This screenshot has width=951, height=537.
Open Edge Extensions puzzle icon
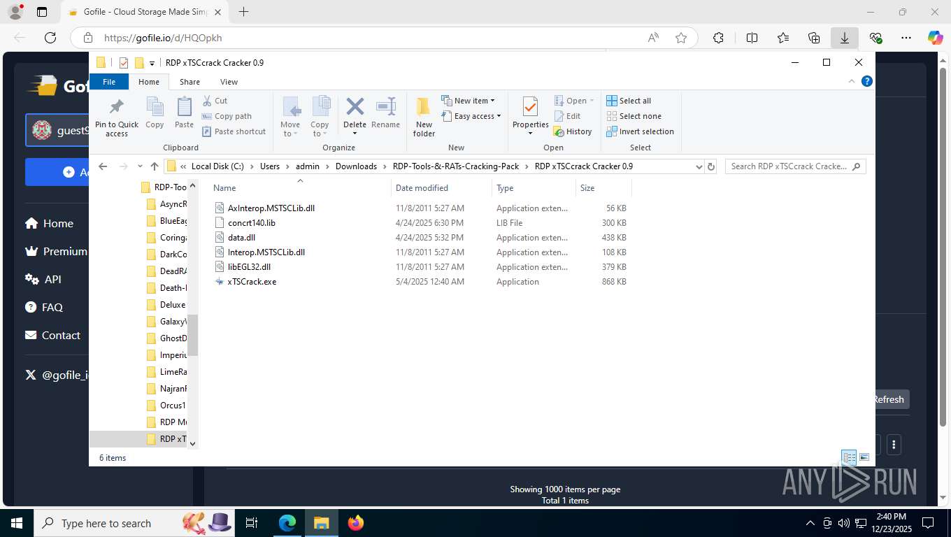718,38
